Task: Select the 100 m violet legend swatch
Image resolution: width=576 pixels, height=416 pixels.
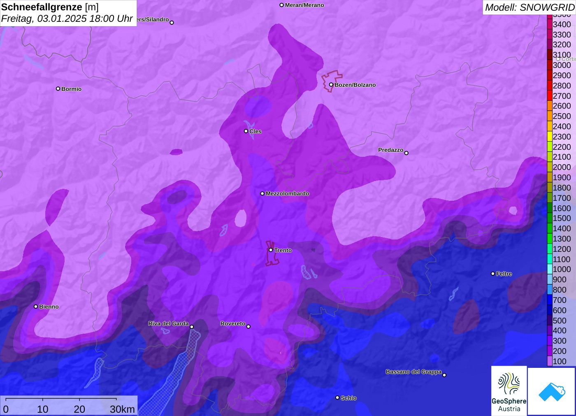Action: (550, 361)
